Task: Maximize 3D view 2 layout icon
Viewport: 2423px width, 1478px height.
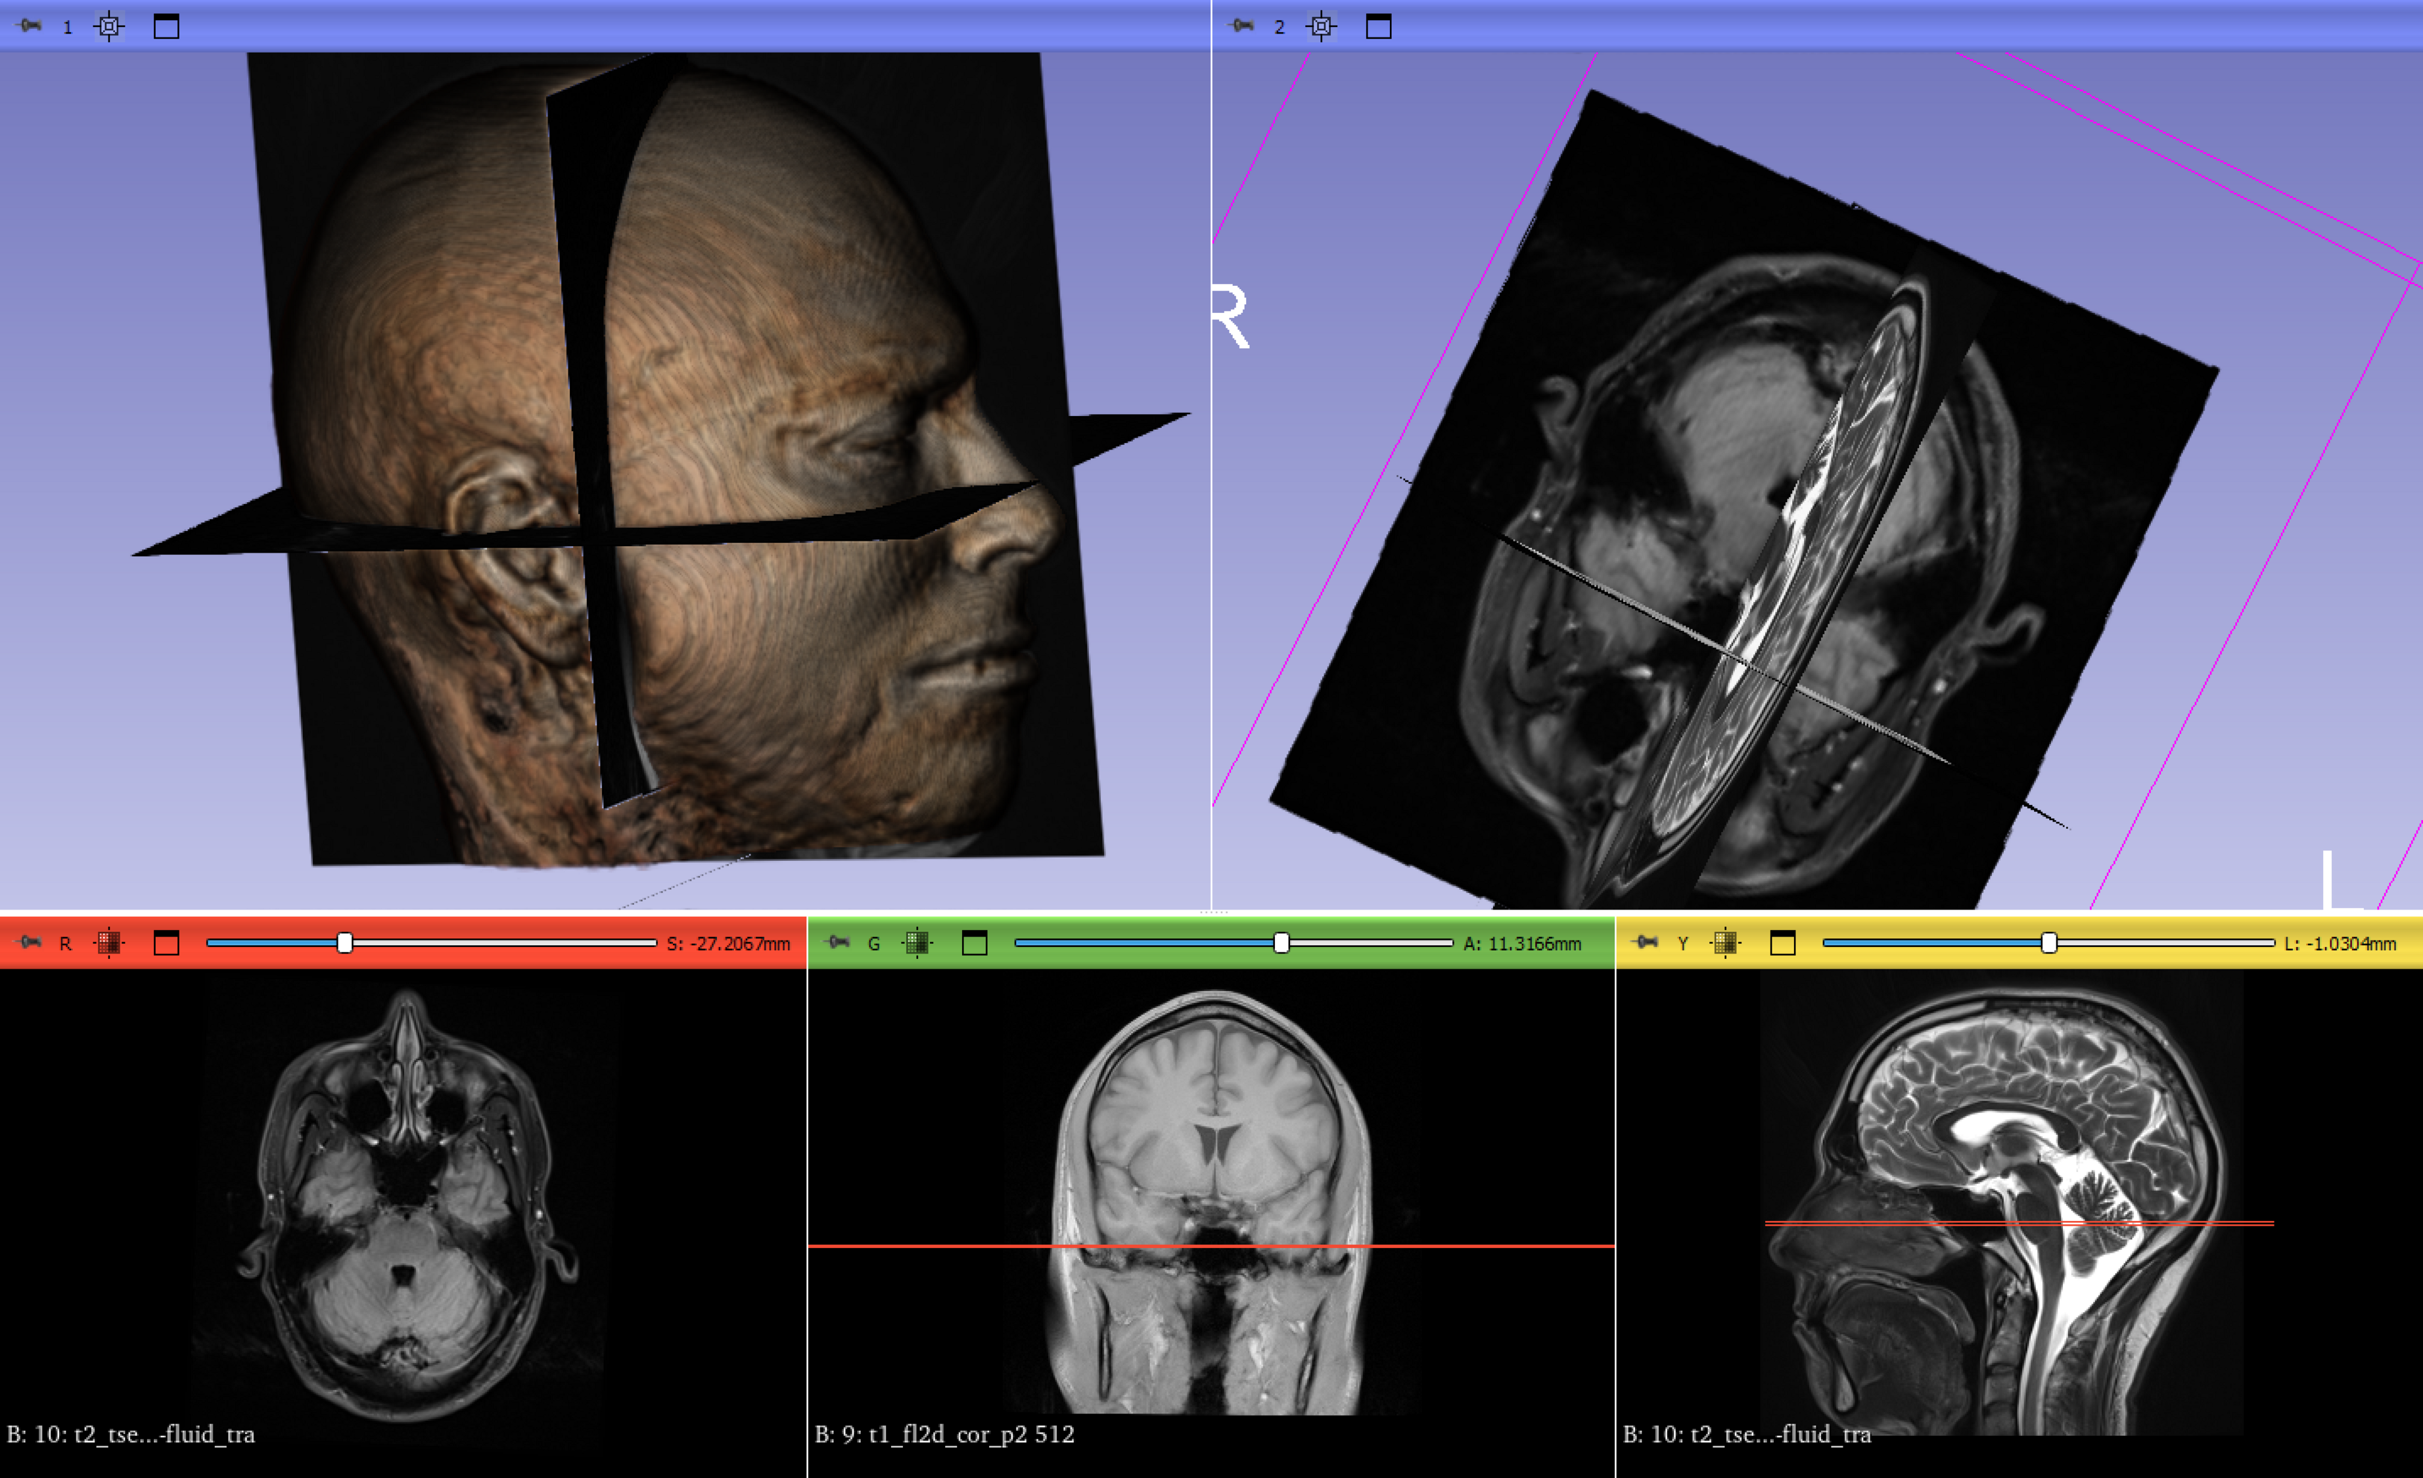Action: click(x=1379, y=26)
